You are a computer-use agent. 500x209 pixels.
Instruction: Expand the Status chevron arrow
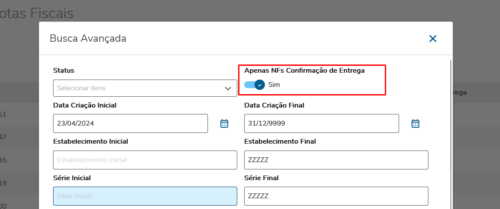click(x=228, y=88)
